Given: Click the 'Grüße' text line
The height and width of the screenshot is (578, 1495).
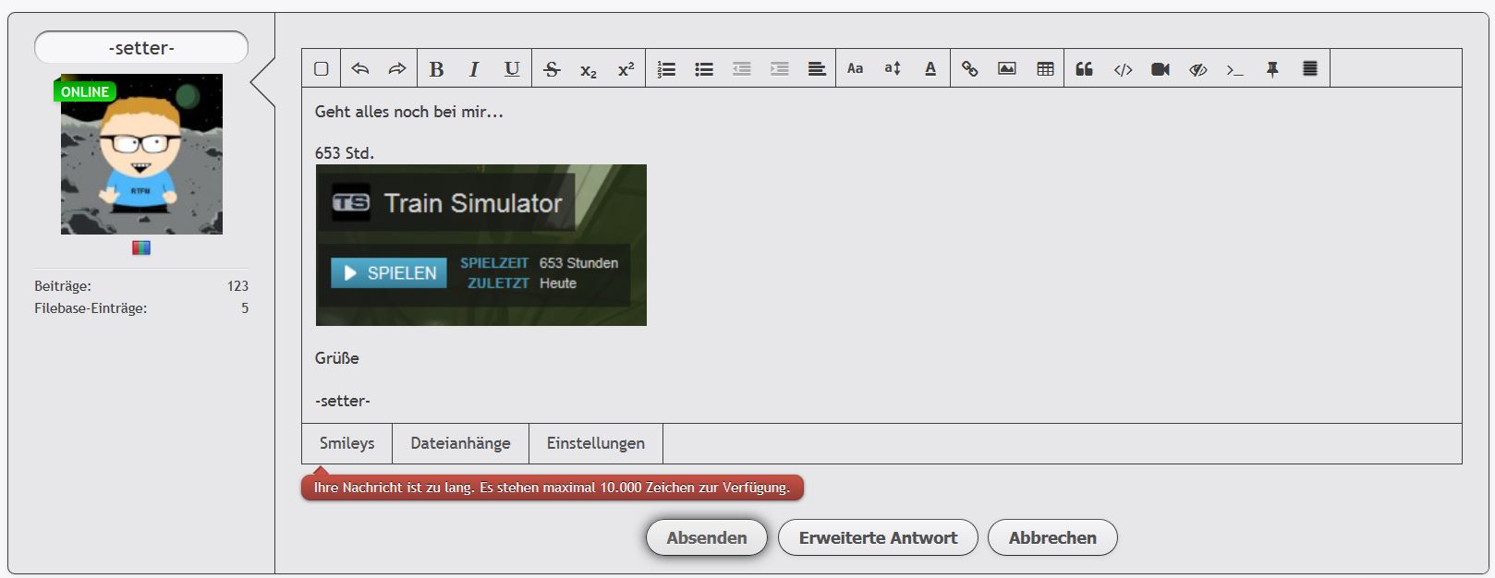Looking at the screenshot, I should click(x=337, y=358).
